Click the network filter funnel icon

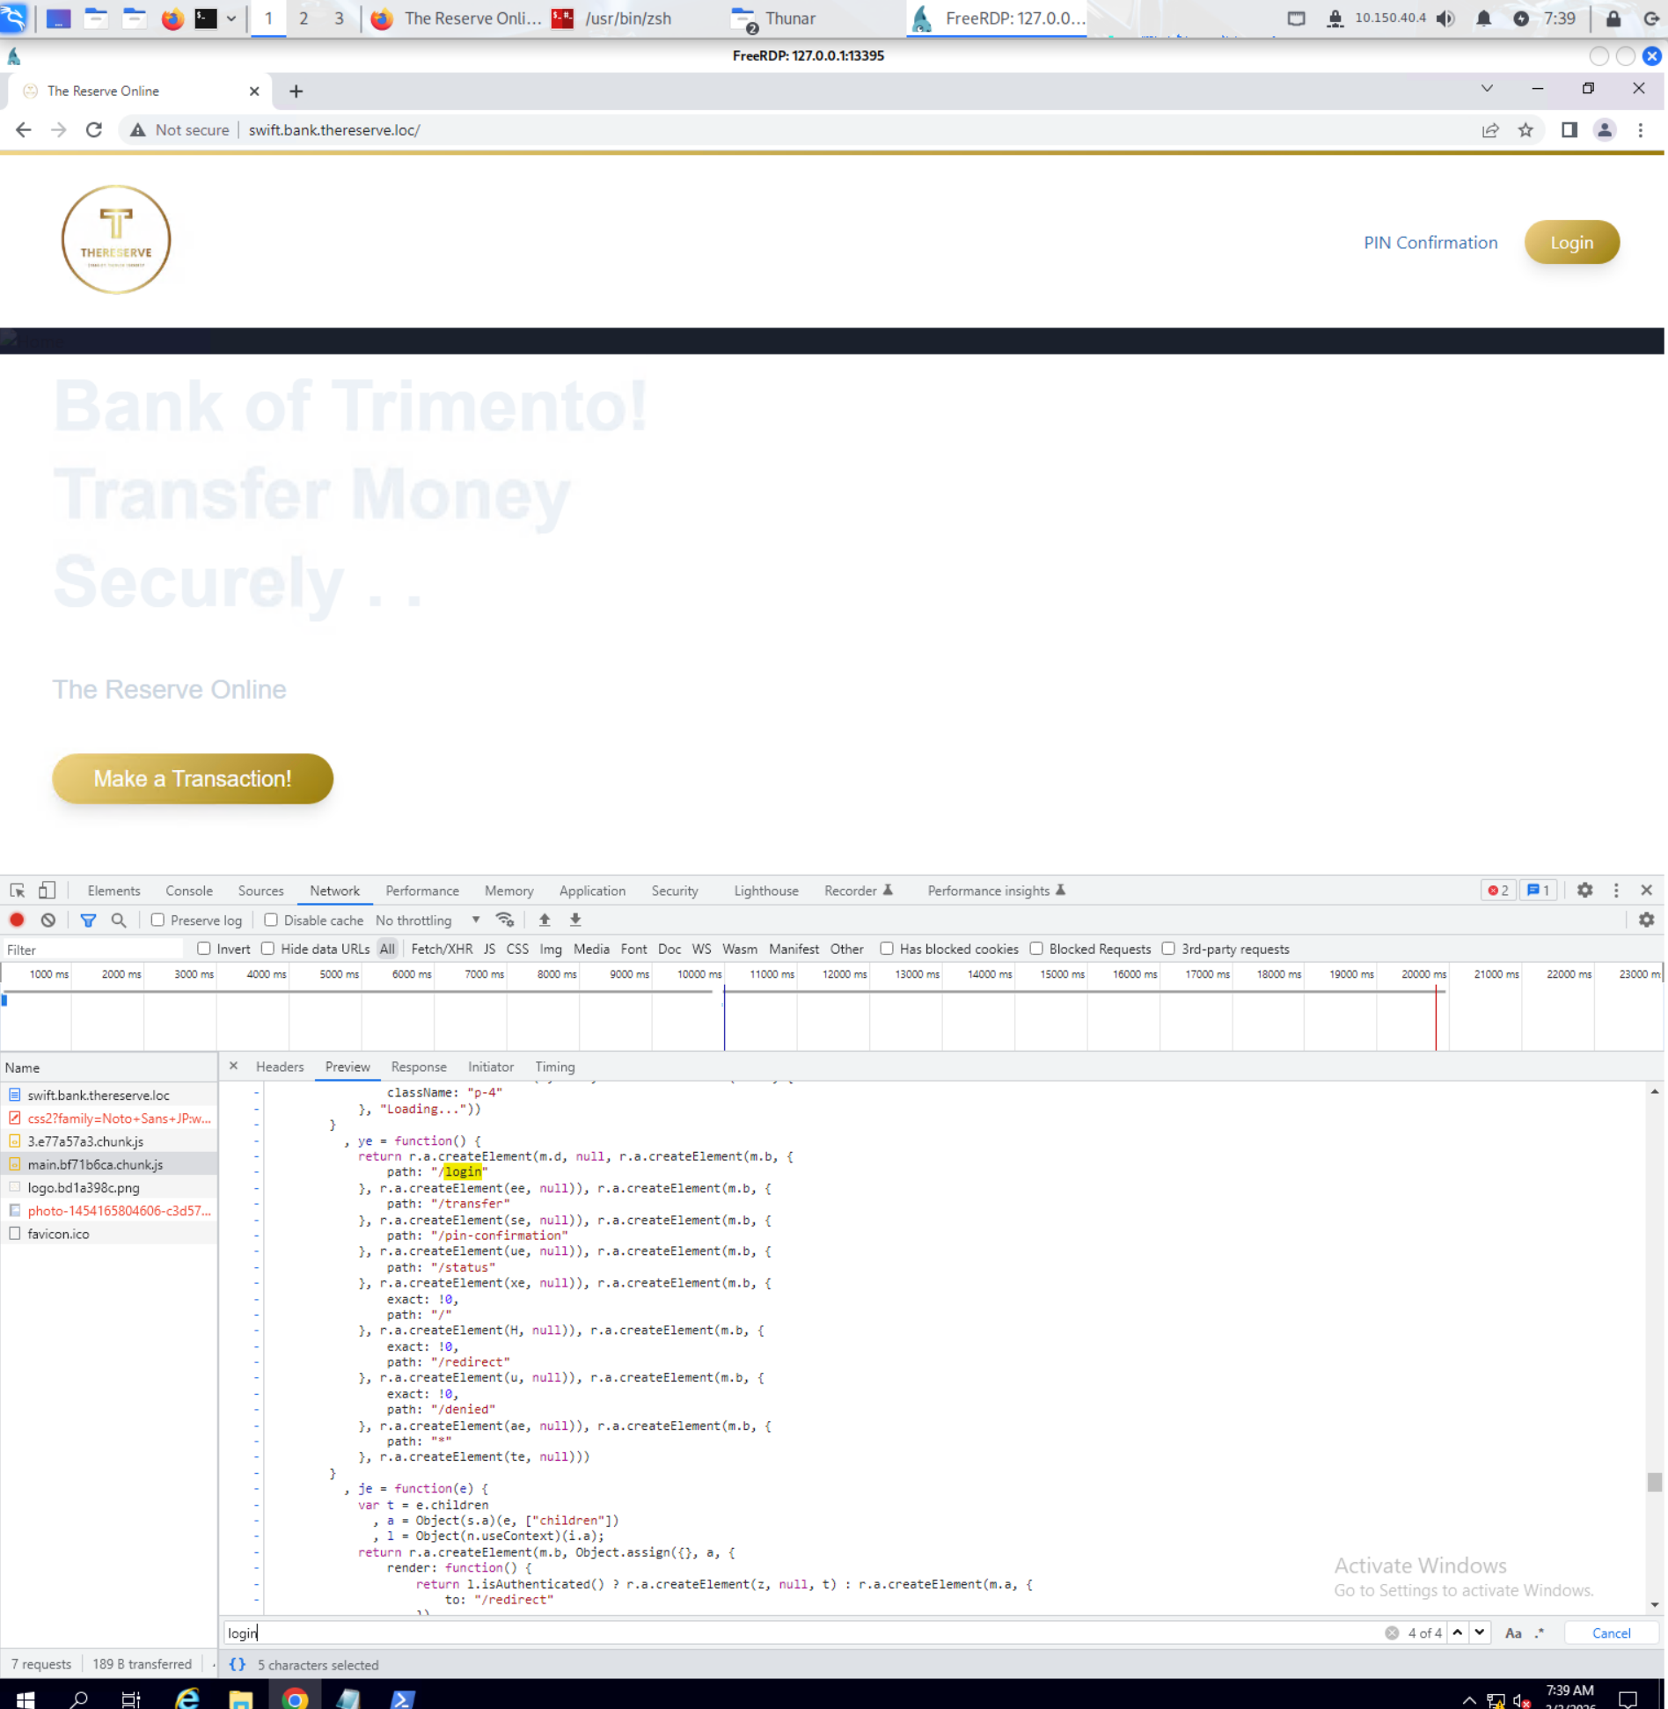pos(88,920)
